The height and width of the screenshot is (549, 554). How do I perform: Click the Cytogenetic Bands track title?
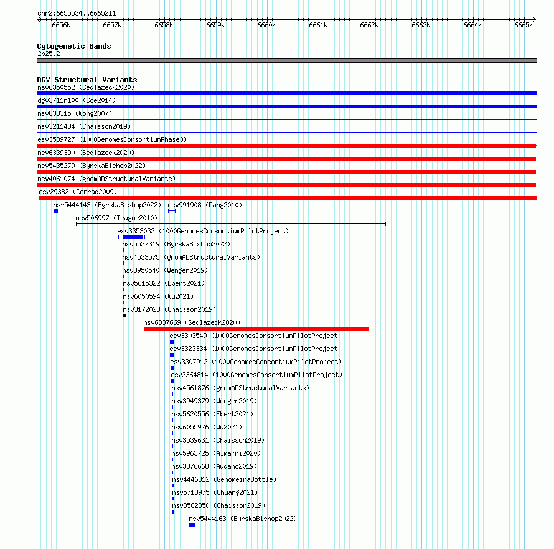coord(74,46)
